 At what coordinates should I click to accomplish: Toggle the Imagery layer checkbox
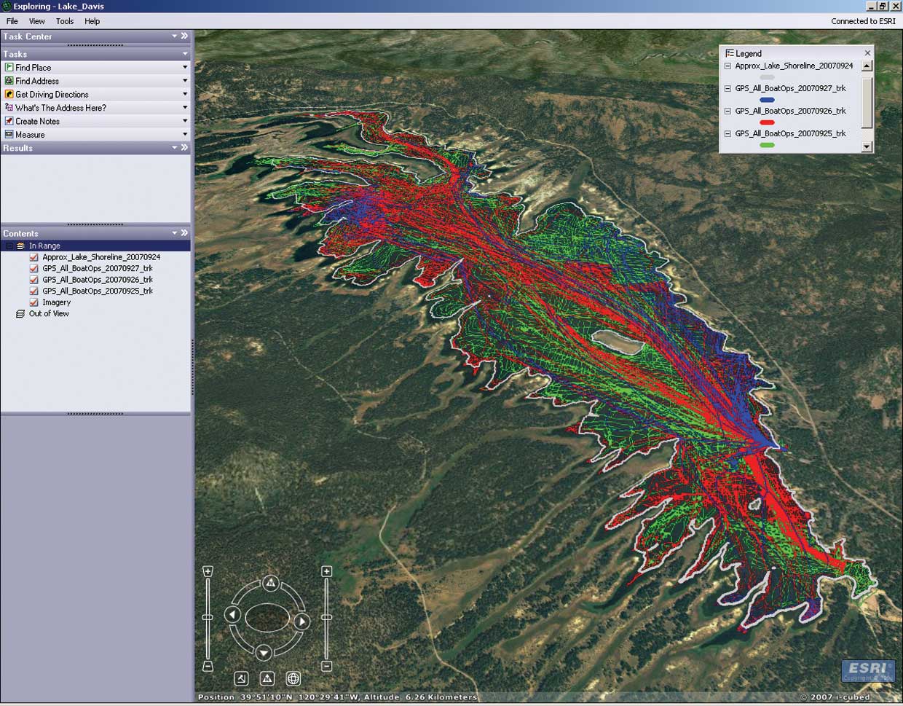click(x=34, y=302)
